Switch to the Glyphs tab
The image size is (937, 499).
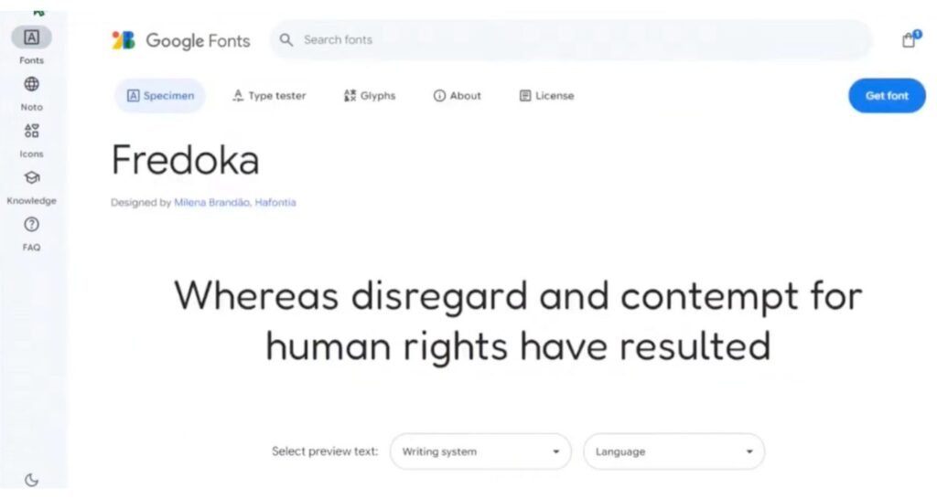click(370, 95)
